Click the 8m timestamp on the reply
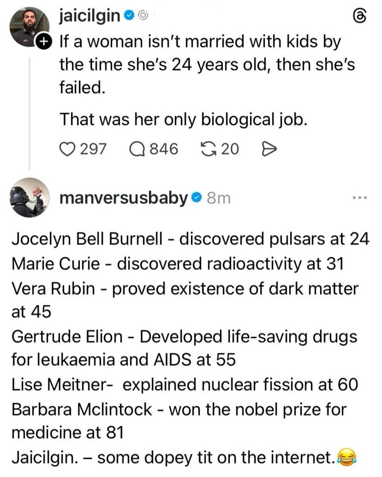 219,198
